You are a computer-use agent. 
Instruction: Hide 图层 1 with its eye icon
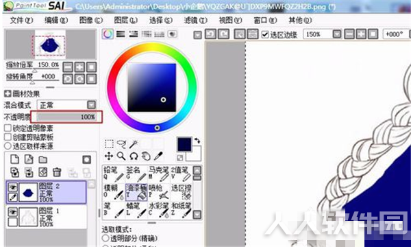coord(12,212)
